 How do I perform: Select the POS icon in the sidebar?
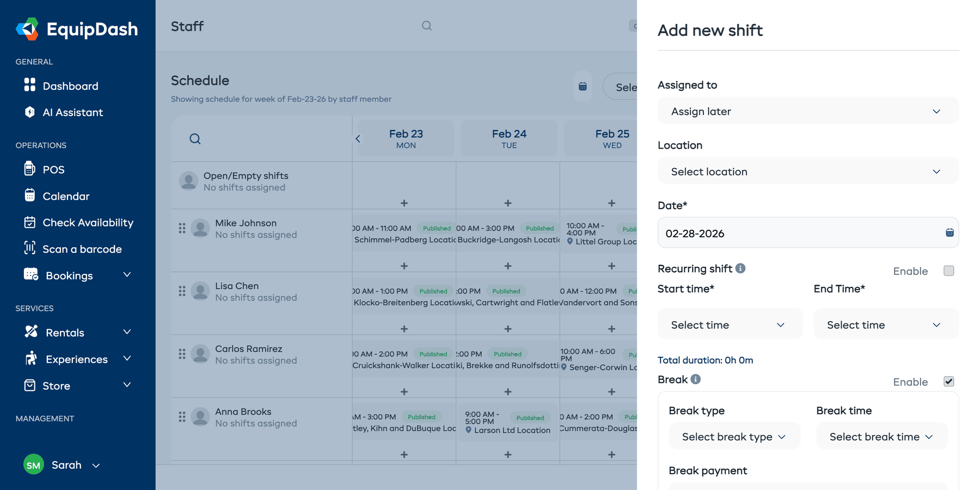30,169
